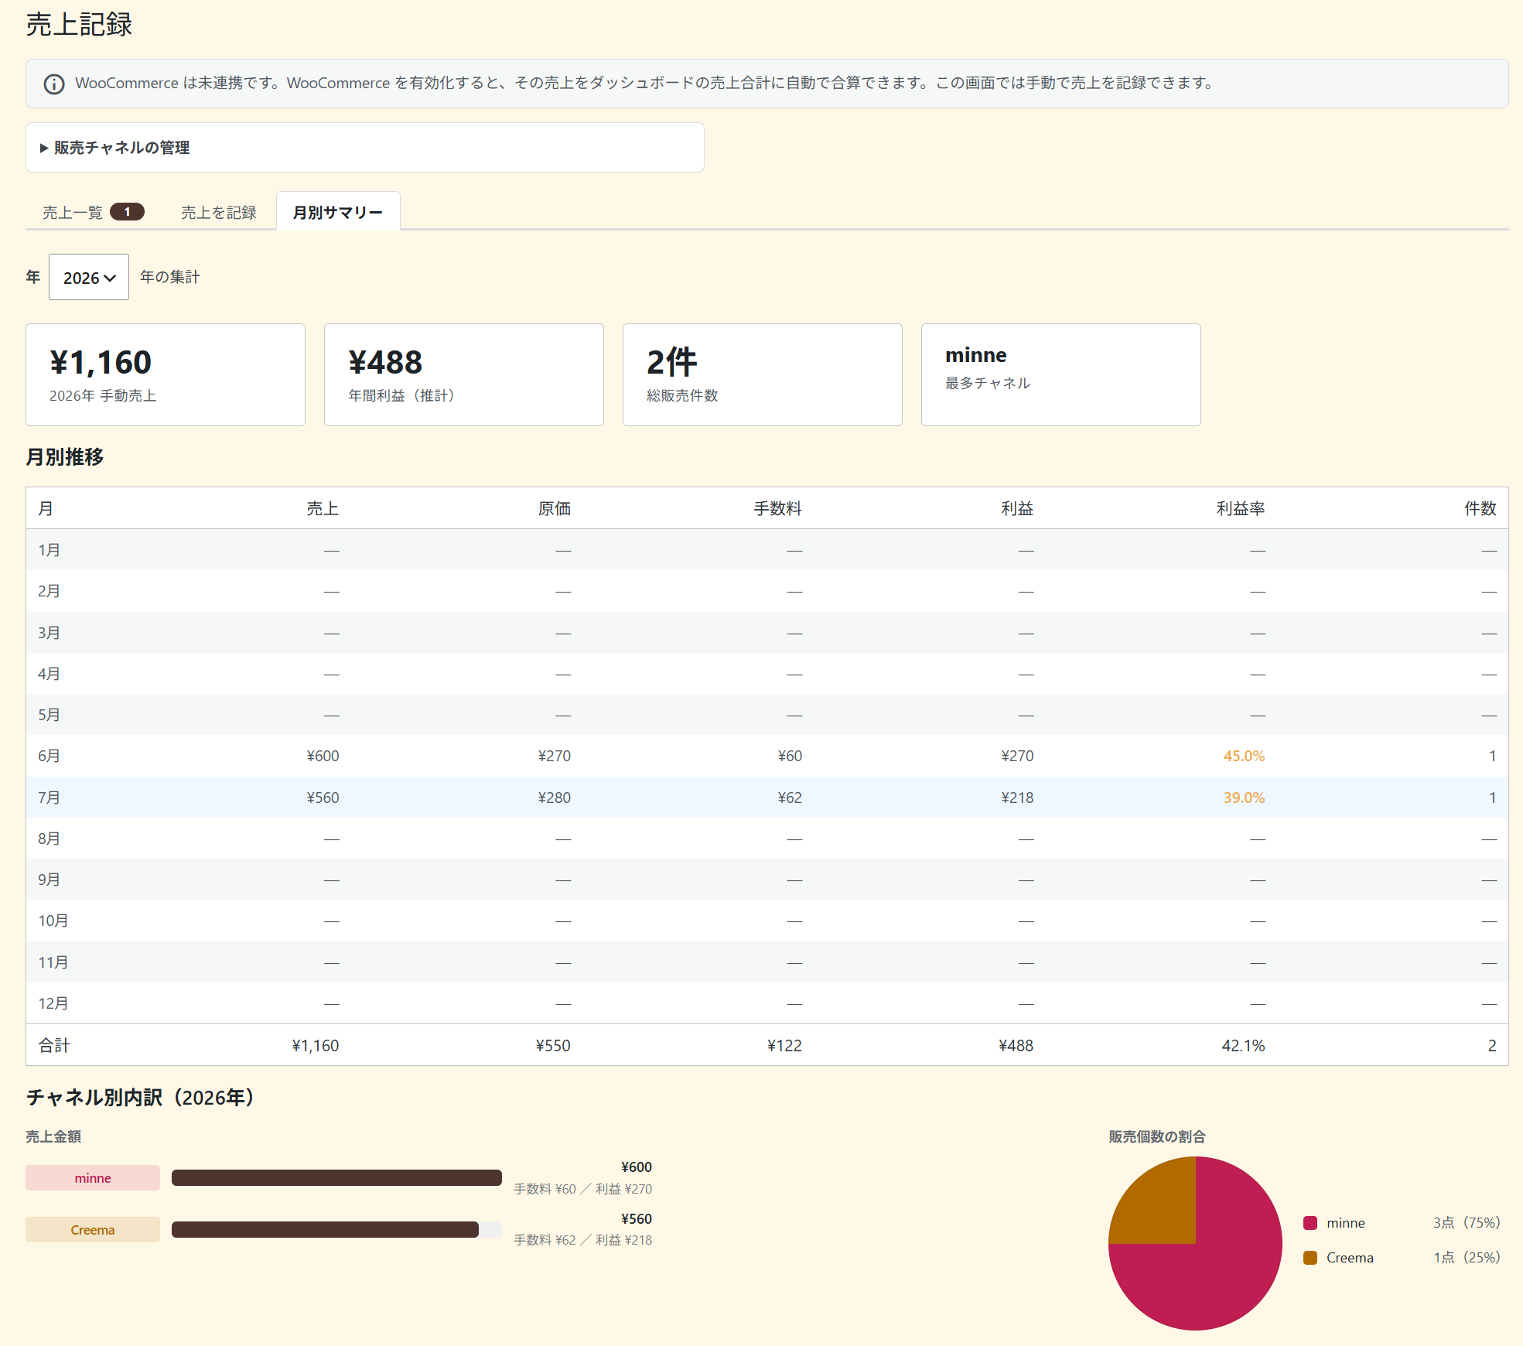This screenshot has height=1346, width=1523.
Task: Click the 1月 row label
Action: (49, 550)
